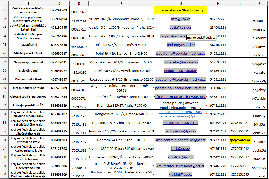Open podatelna@soud.brn.justice.cz link
The image size is (269, 179).
tap(180, 54)
